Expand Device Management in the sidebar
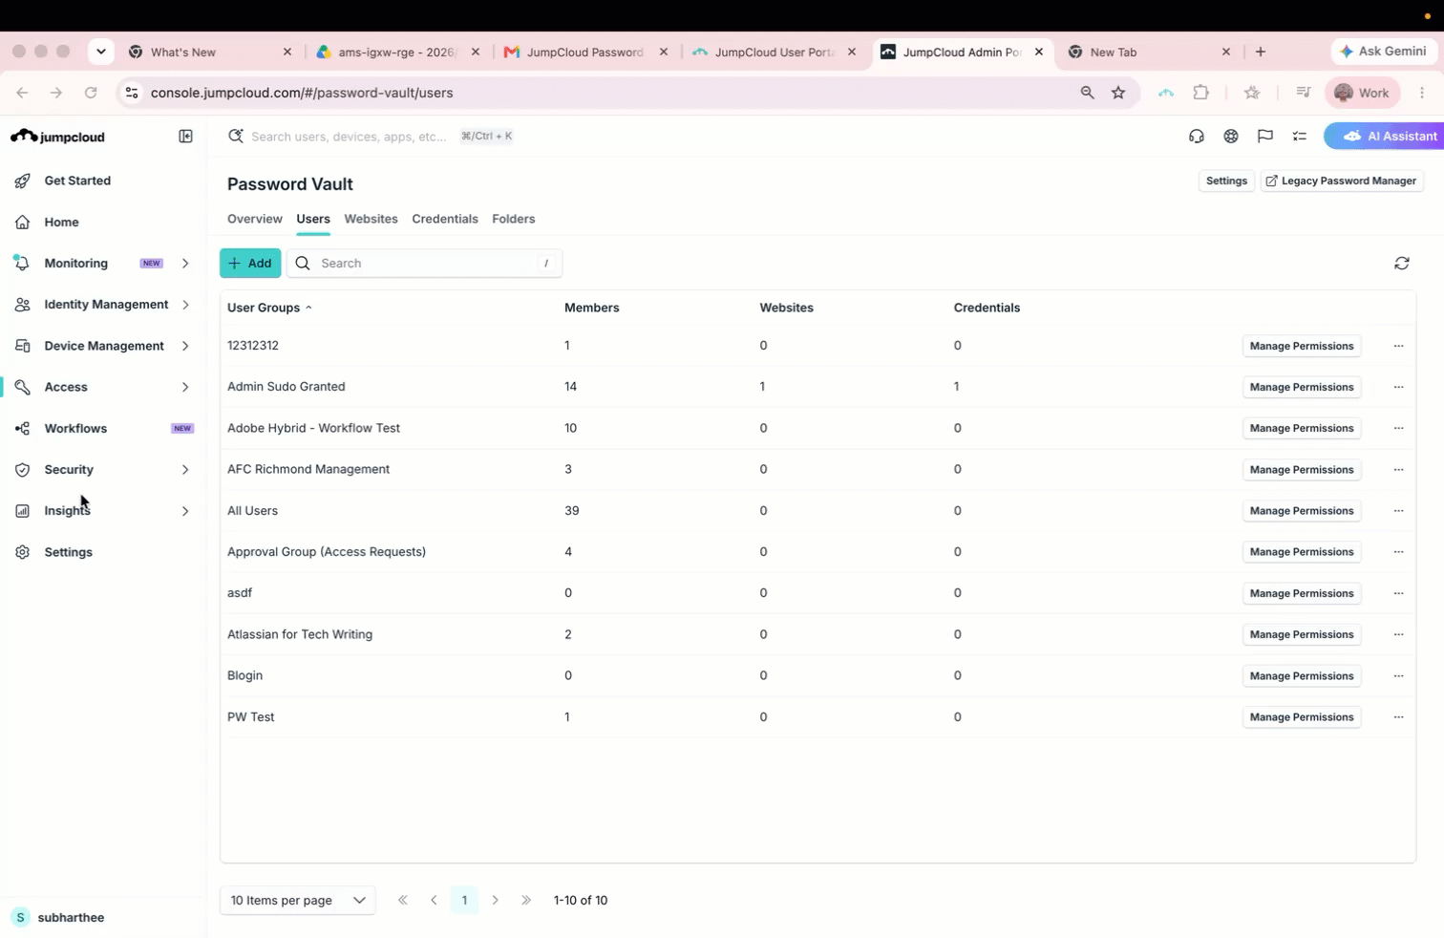1444x938 pixels. coord(185,346)
